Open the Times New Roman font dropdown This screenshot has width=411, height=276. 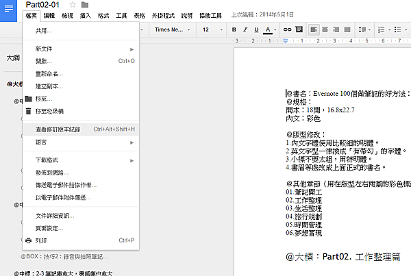172,29
